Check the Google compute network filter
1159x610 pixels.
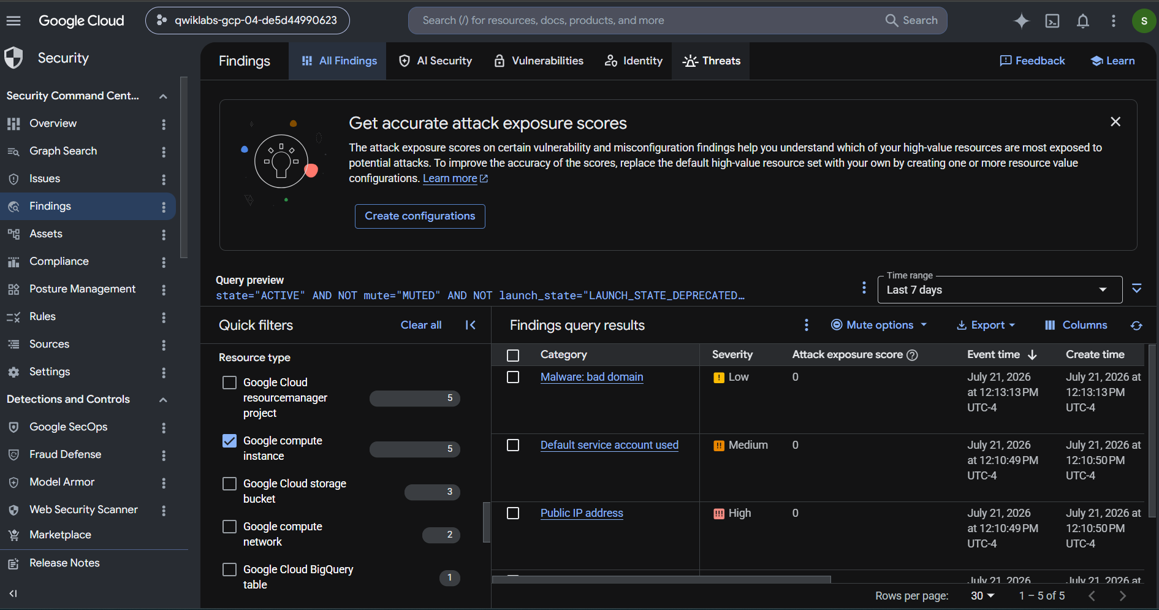(229, 527)
